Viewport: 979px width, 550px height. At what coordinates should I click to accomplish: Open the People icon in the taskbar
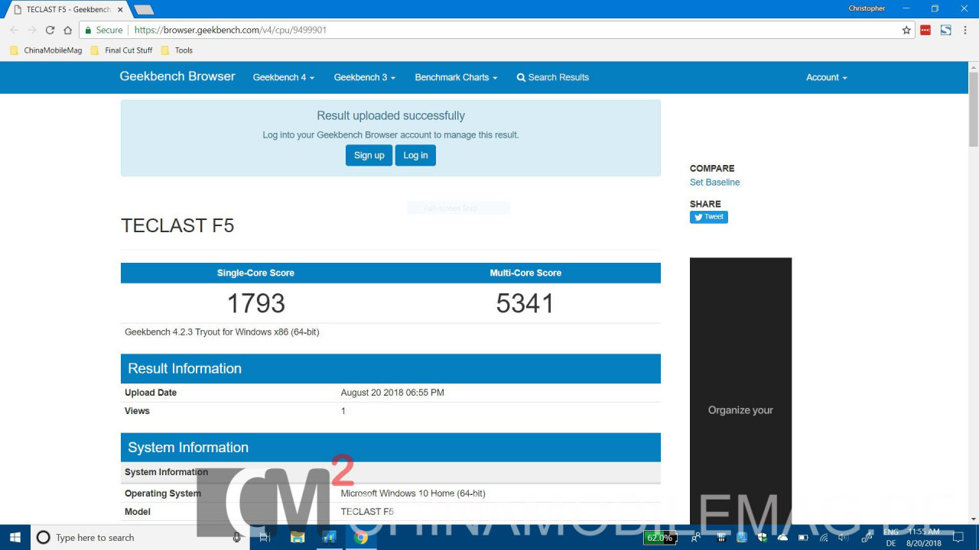coord(696,538)
